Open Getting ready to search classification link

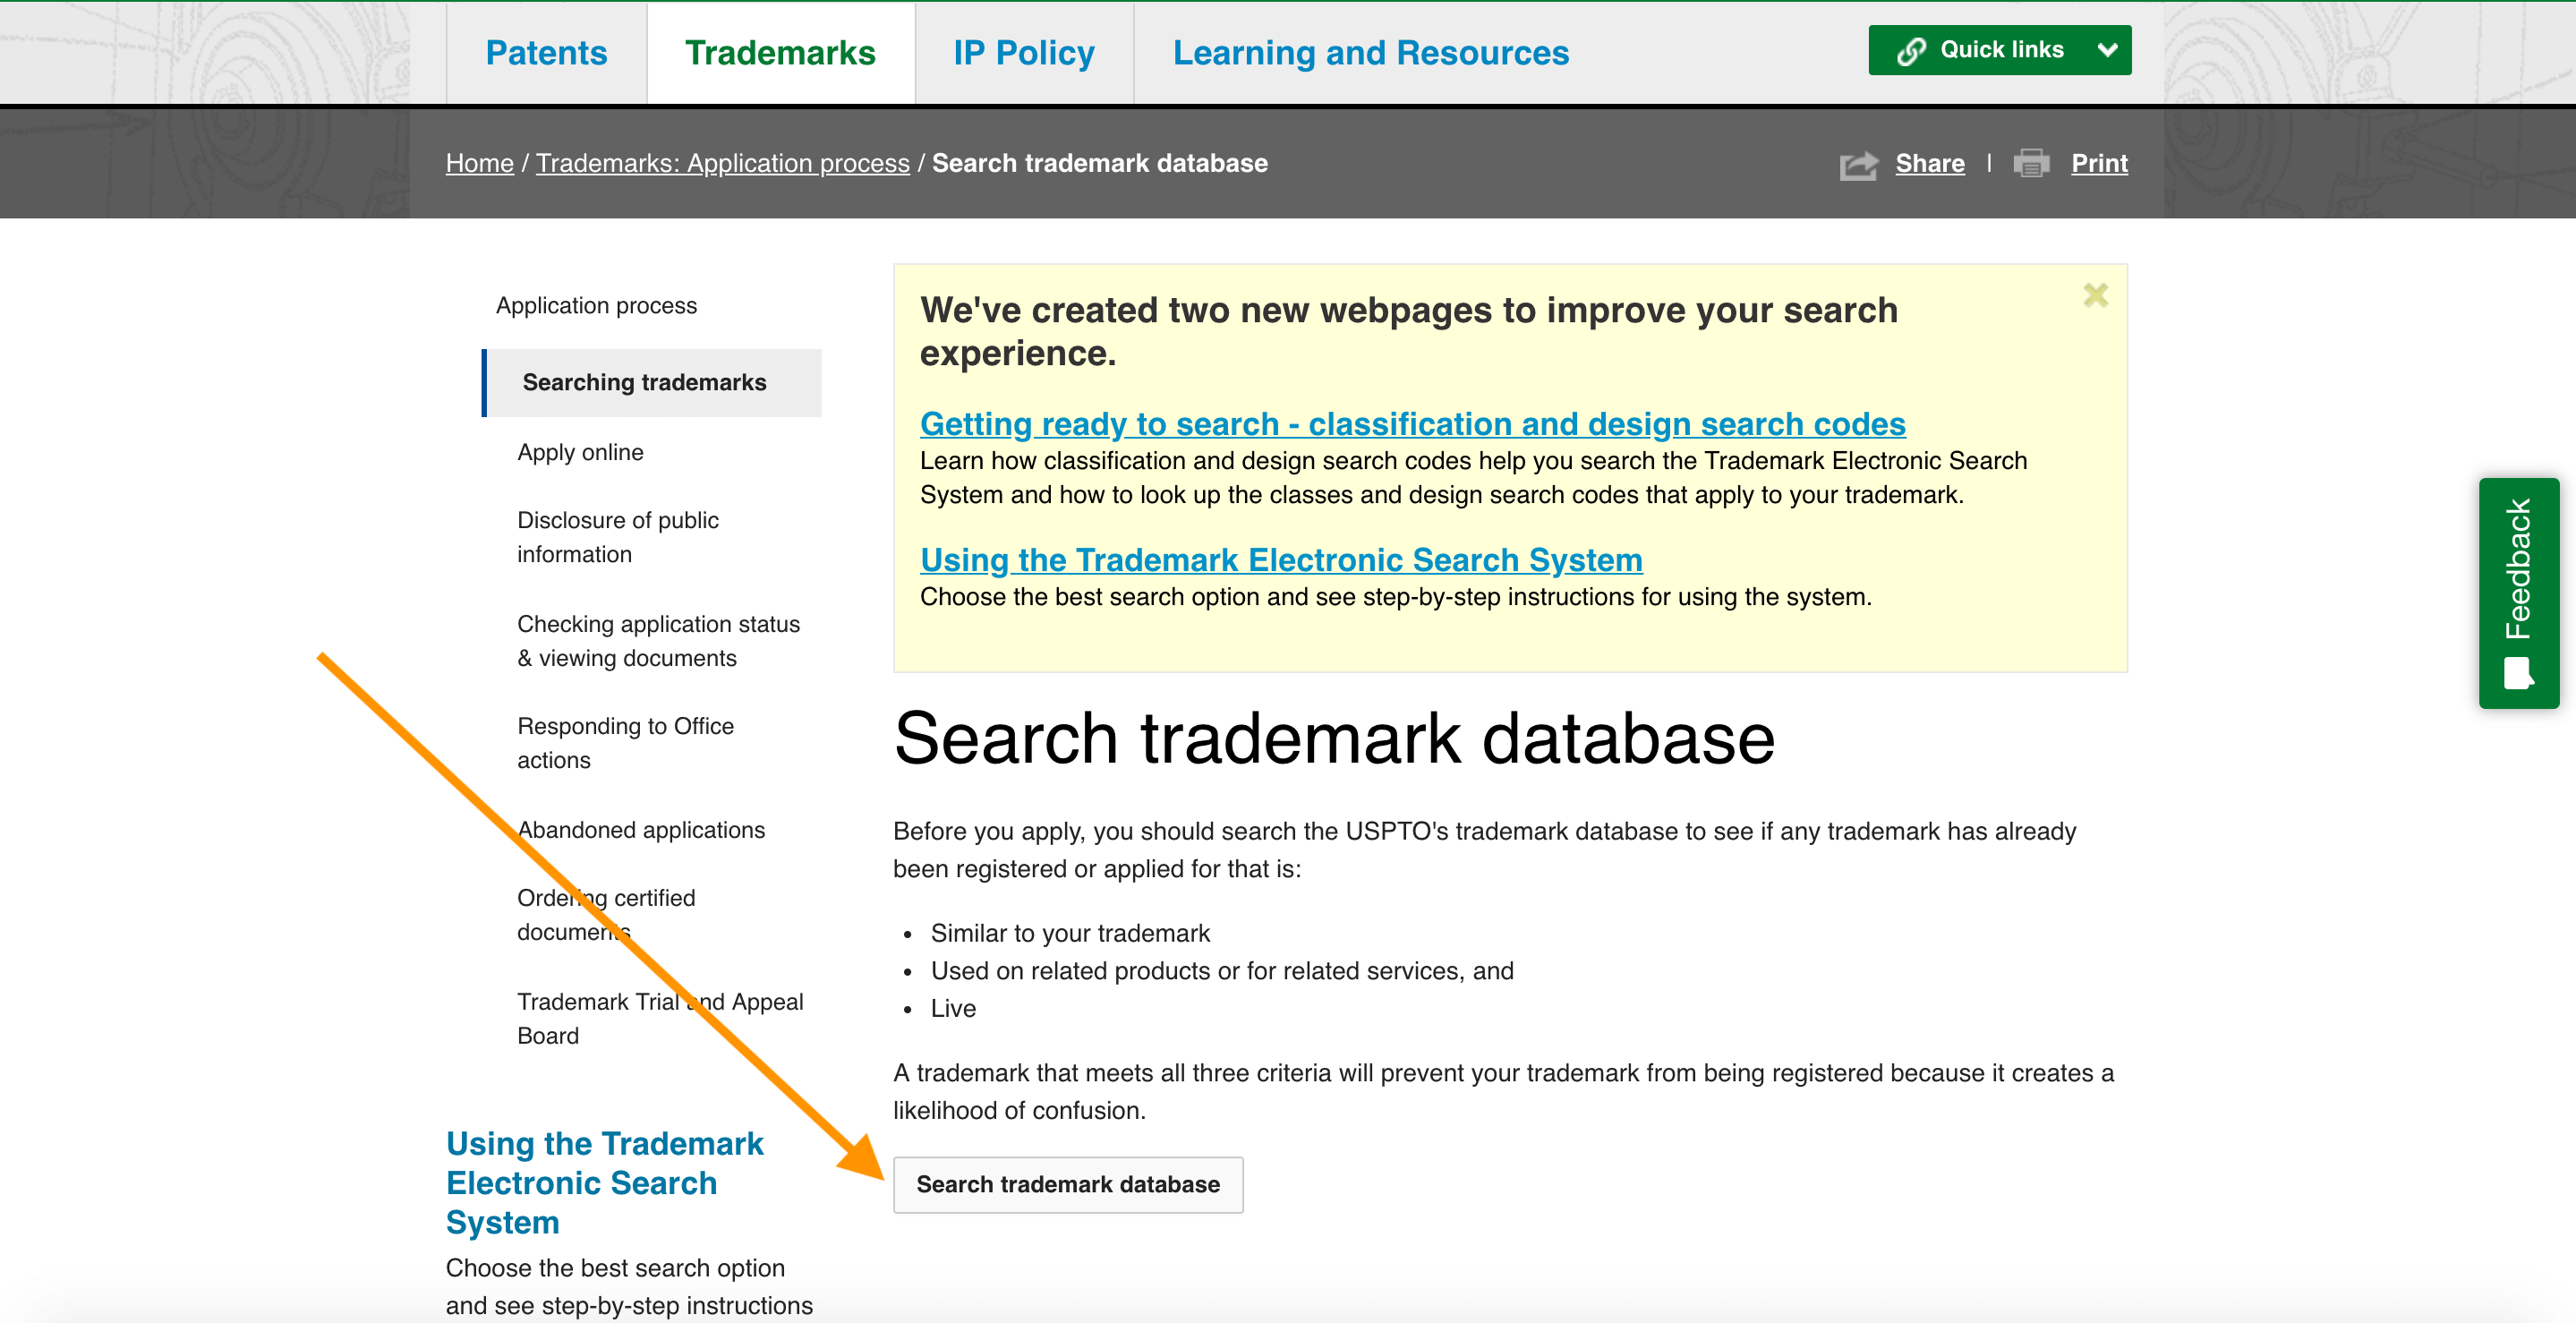coord(1413,422)
